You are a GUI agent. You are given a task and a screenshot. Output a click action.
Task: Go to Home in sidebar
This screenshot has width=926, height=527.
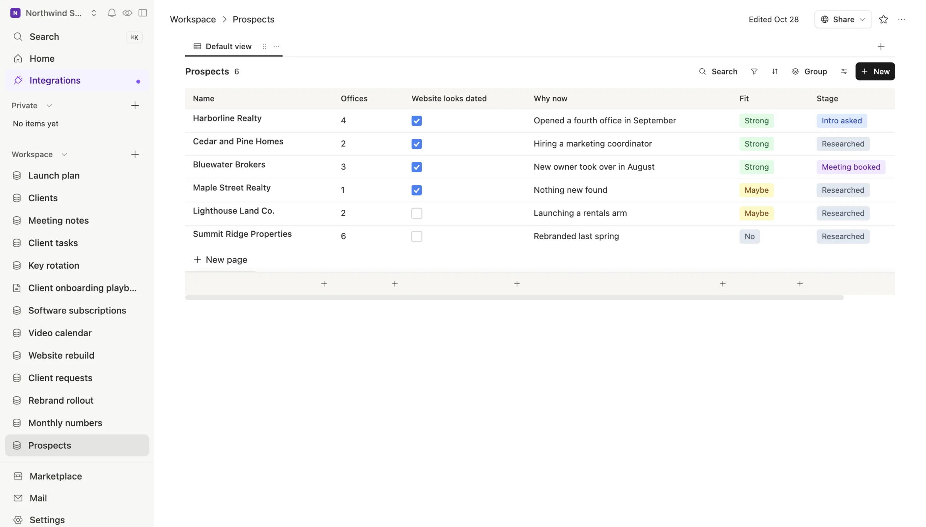[77, 59]
